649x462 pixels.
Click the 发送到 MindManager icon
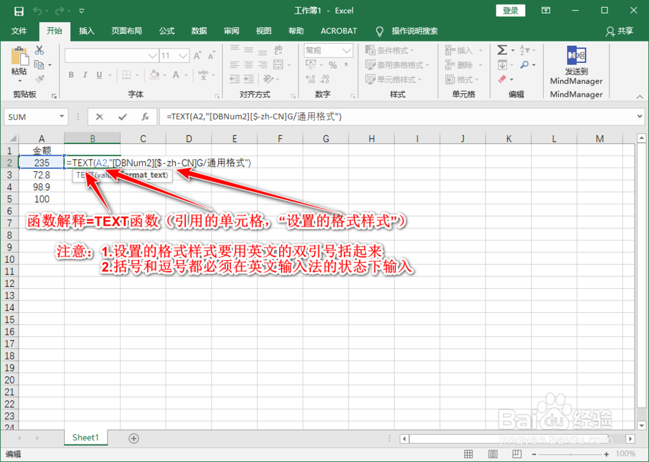(576, 55)
